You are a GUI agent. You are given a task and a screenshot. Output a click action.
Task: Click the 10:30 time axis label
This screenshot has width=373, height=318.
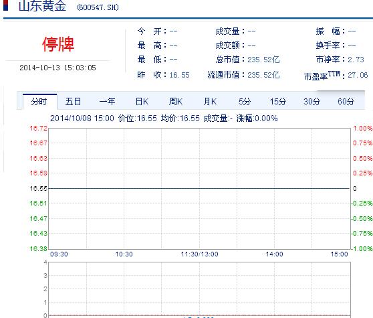(x=124, y=254)
